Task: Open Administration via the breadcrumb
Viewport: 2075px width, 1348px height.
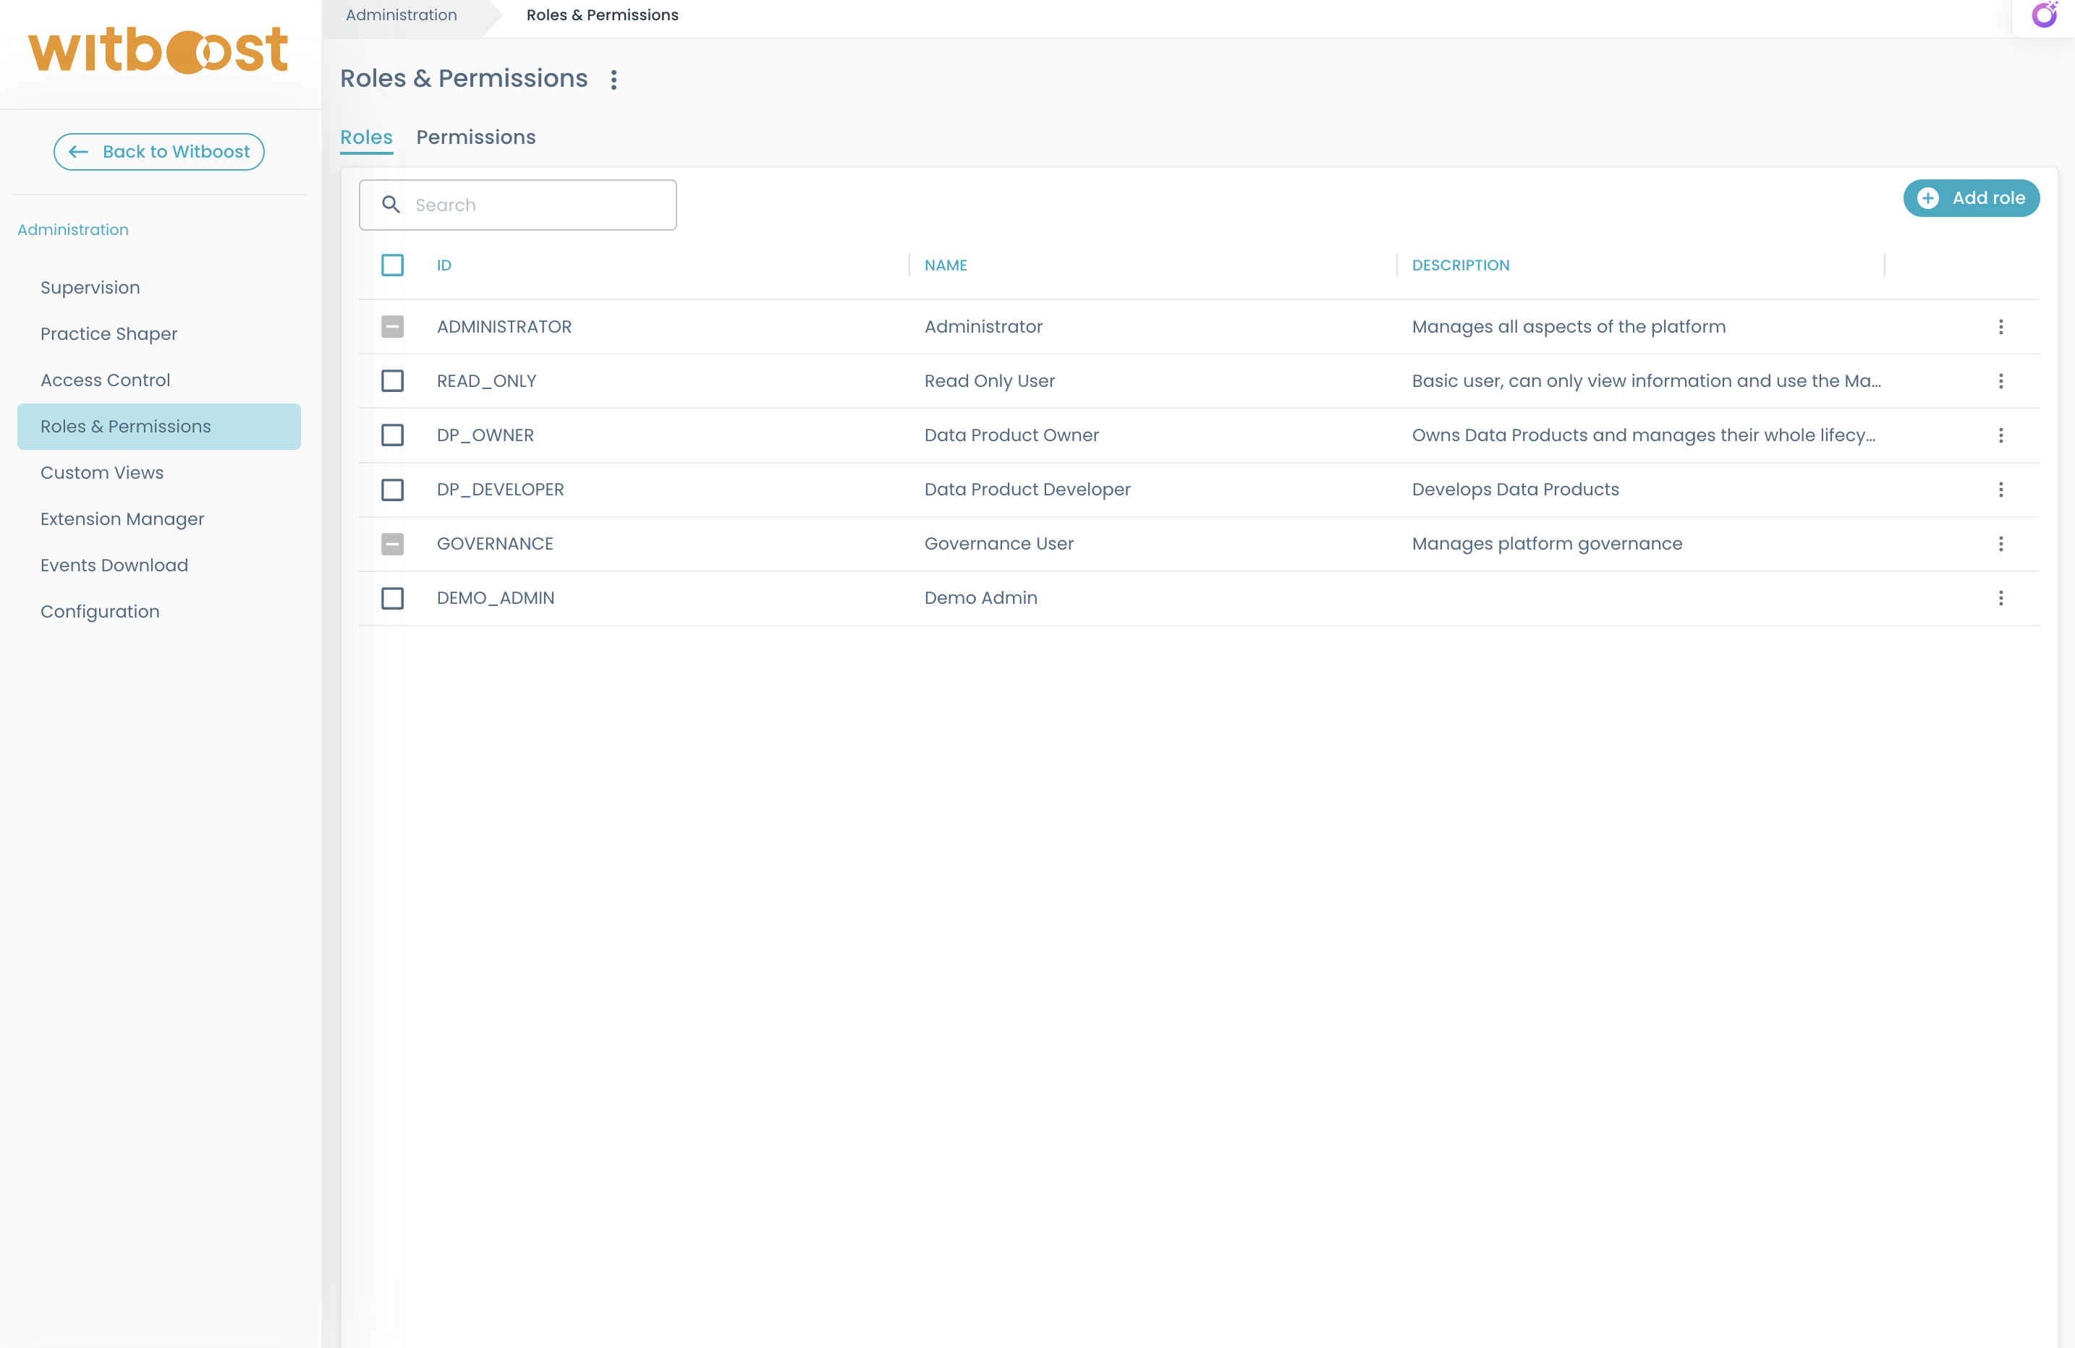Action: click(400, 14)
